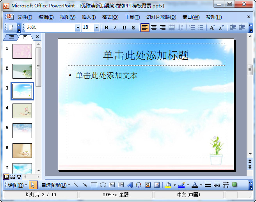Increase indent level
The width and height of the screenshot is (256, 202).
[x=242, y=28]
